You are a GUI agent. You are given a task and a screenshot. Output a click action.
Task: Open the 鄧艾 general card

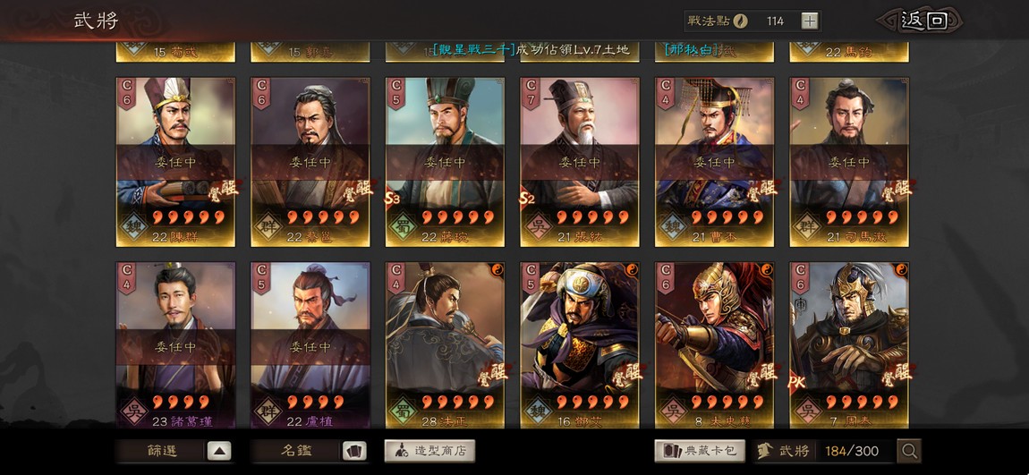point(580,345)
